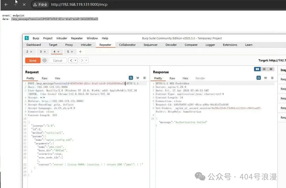Open the Window menu
The height and width of the screenshot is (188, 286).
coord(92,38)
